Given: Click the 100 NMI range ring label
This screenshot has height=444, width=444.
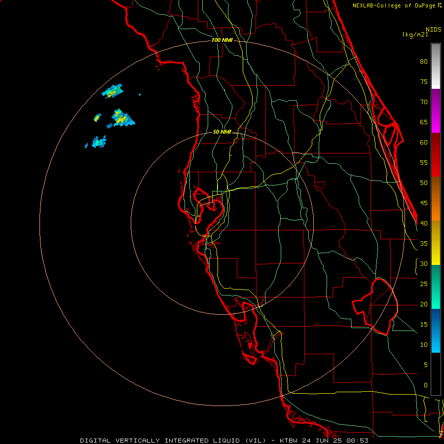Looking at the screenshot, I should (x=222, y=40).
